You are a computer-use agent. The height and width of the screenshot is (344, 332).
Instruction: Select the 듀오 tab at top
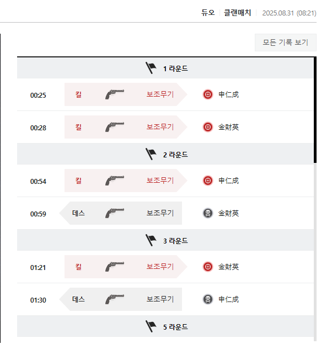point(208,13)
